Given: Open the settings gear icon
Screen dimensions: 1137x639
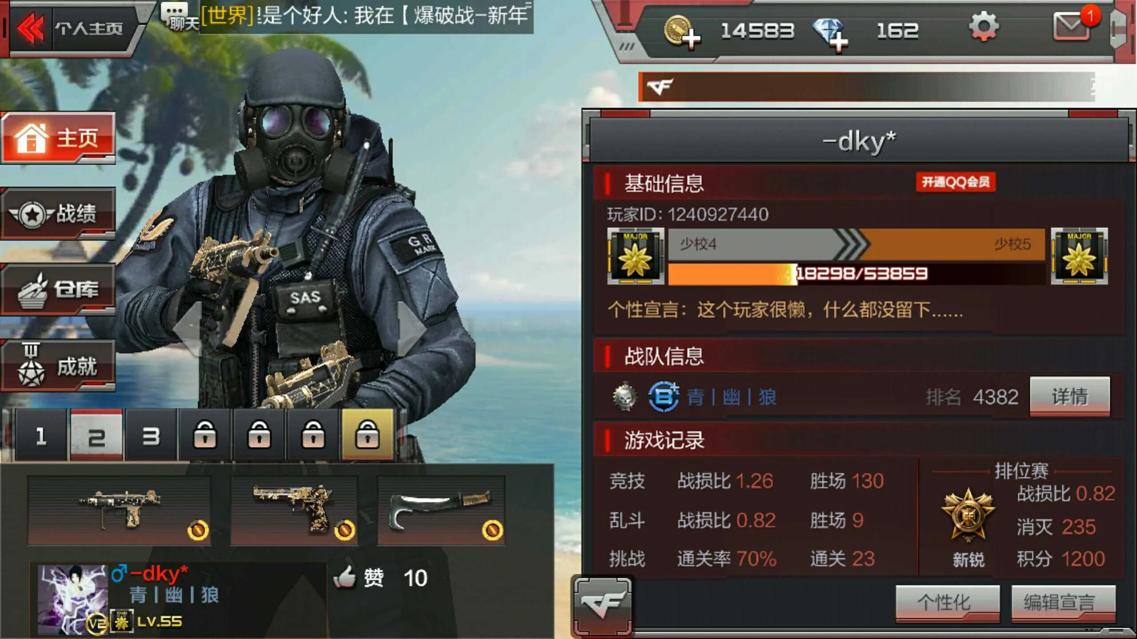Looking at the screenshot, I should [983, 27].
